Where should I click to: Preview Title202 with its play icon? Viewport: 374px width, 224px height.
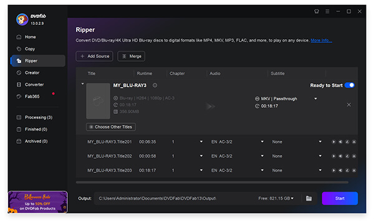pyautogui.click(x=333, y=156)
